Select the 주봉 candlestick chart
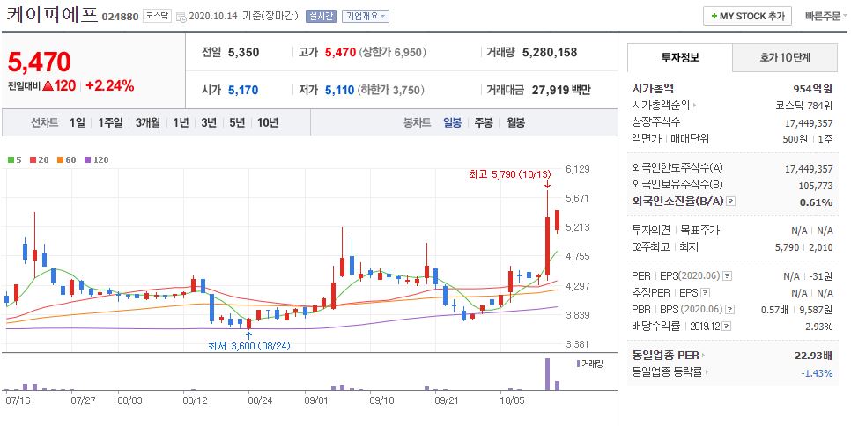This screenshot has height=426, width=851. point(484,122)
